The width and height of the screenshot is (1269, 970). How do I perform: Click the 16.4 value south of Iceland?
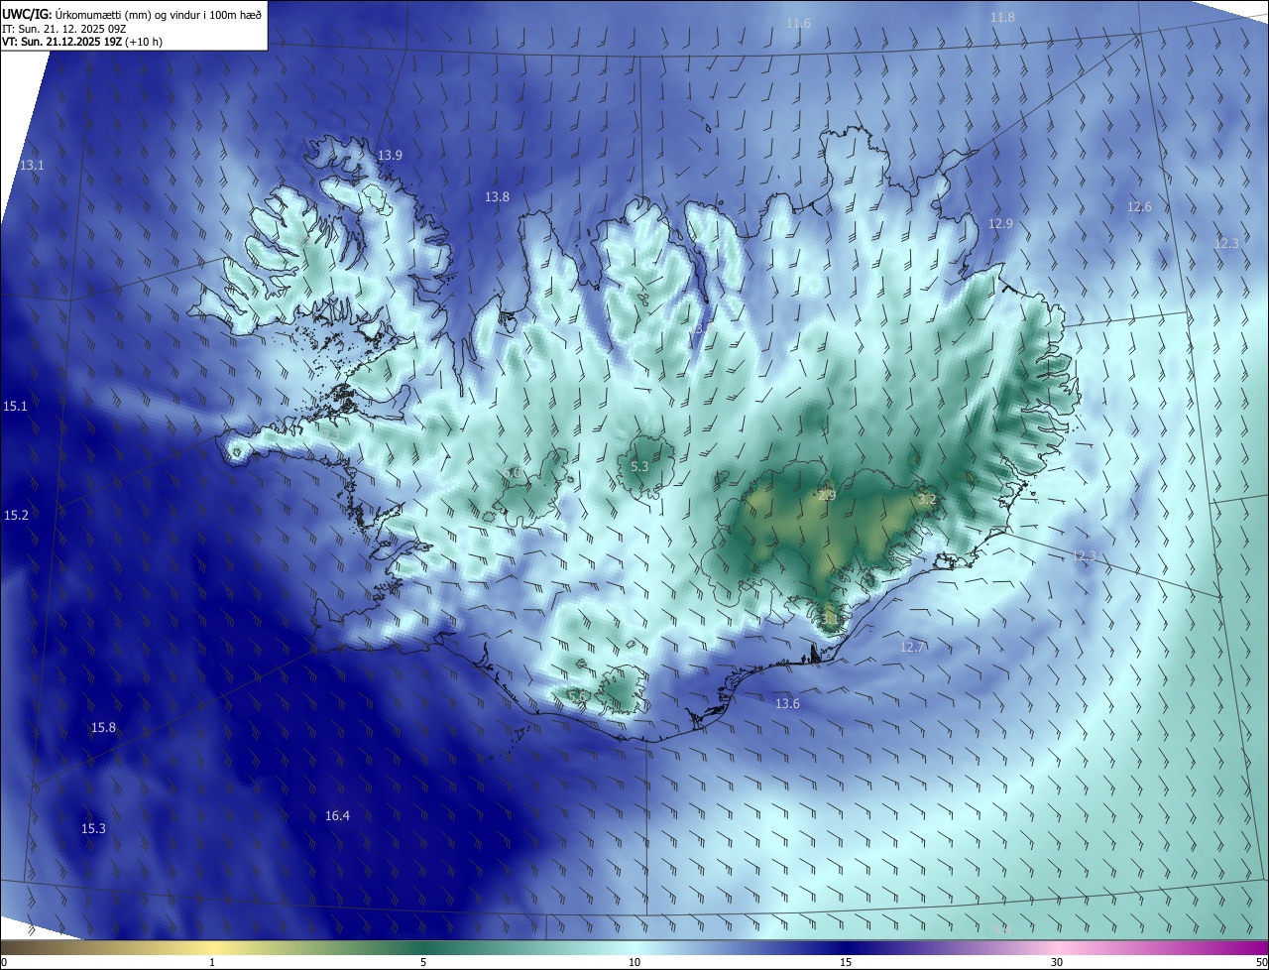[337, 815]
